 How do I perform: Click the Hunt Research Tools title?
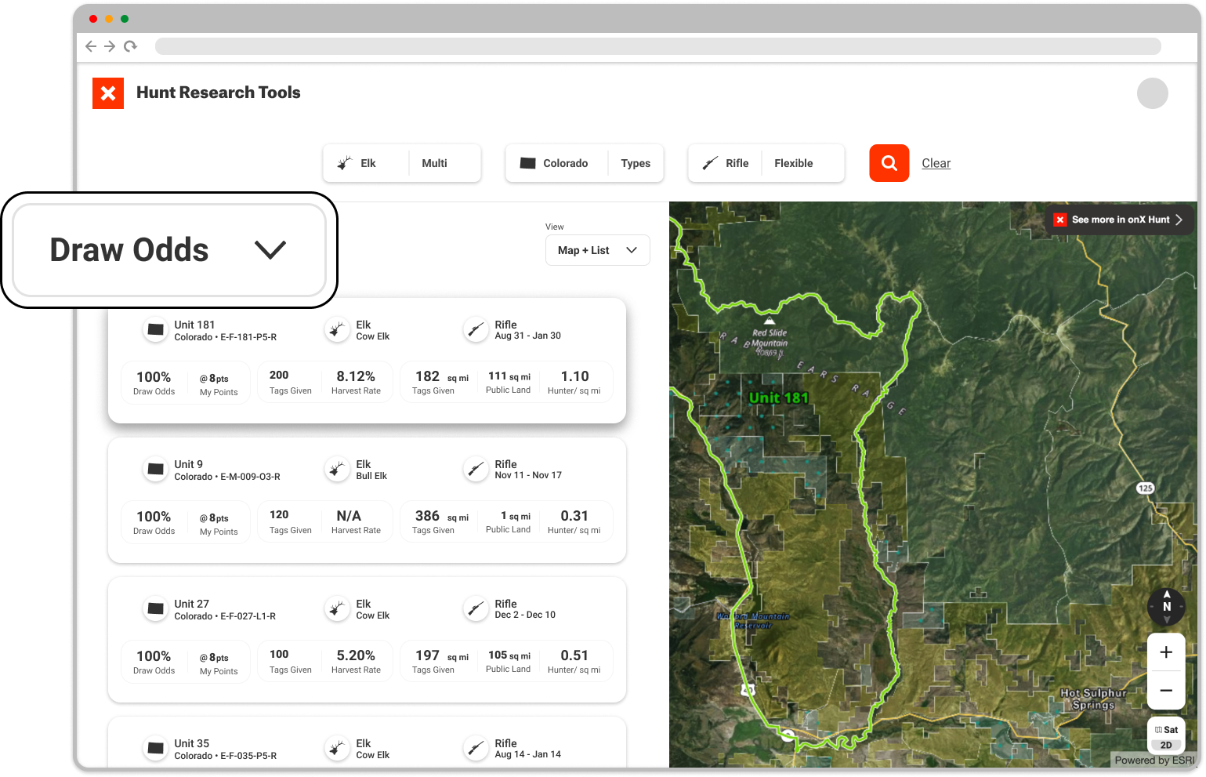point(219,93)
